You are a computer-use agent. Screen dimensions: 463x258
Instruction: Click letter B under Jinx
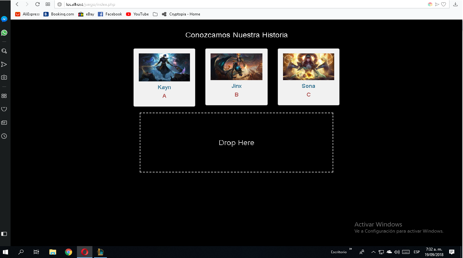pyautogui.click(x=236, y=95)
